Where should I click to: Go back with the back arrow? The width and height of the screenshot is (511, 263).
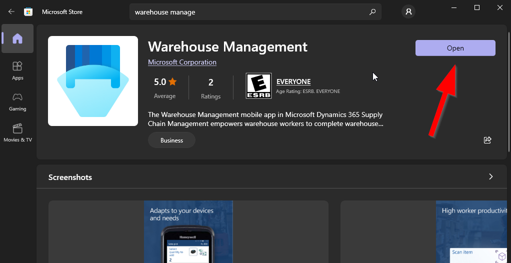pyautogui.click(x=11, y=11)
